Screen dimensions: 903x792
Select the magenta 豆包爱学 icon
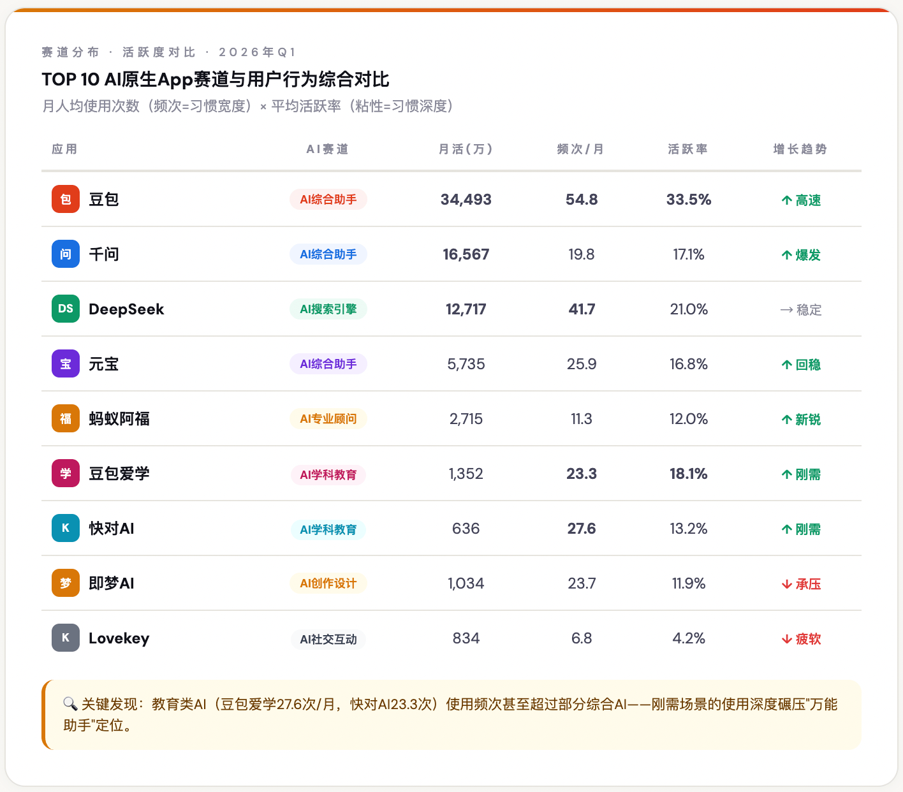(66, 474)
